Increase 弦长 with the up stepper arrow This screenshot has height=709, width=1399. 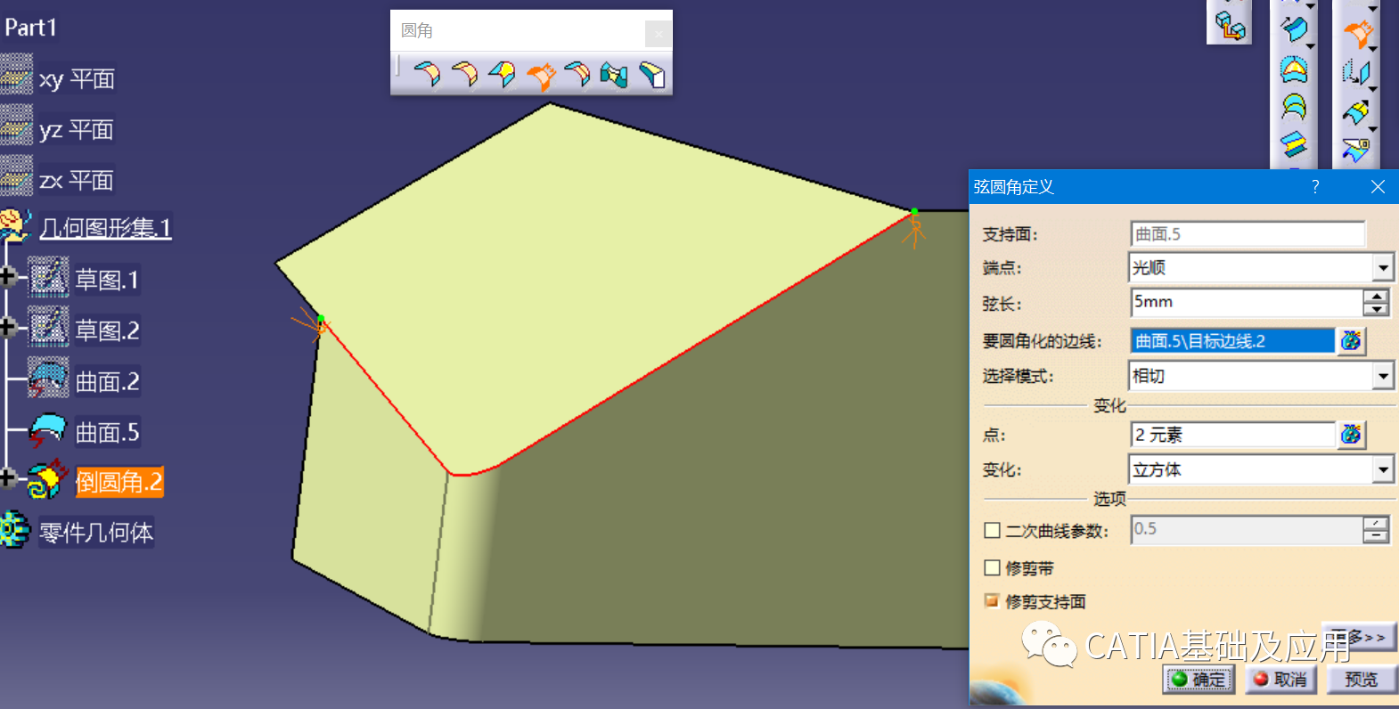point(1377,297)
